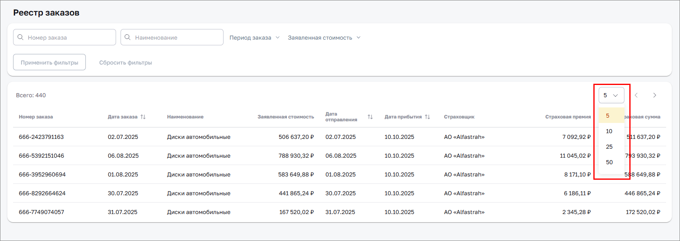The width and height of the screenshot is (680, 241).
Task: Choose 25 rows per page option
Action: (x=609, y=147)
